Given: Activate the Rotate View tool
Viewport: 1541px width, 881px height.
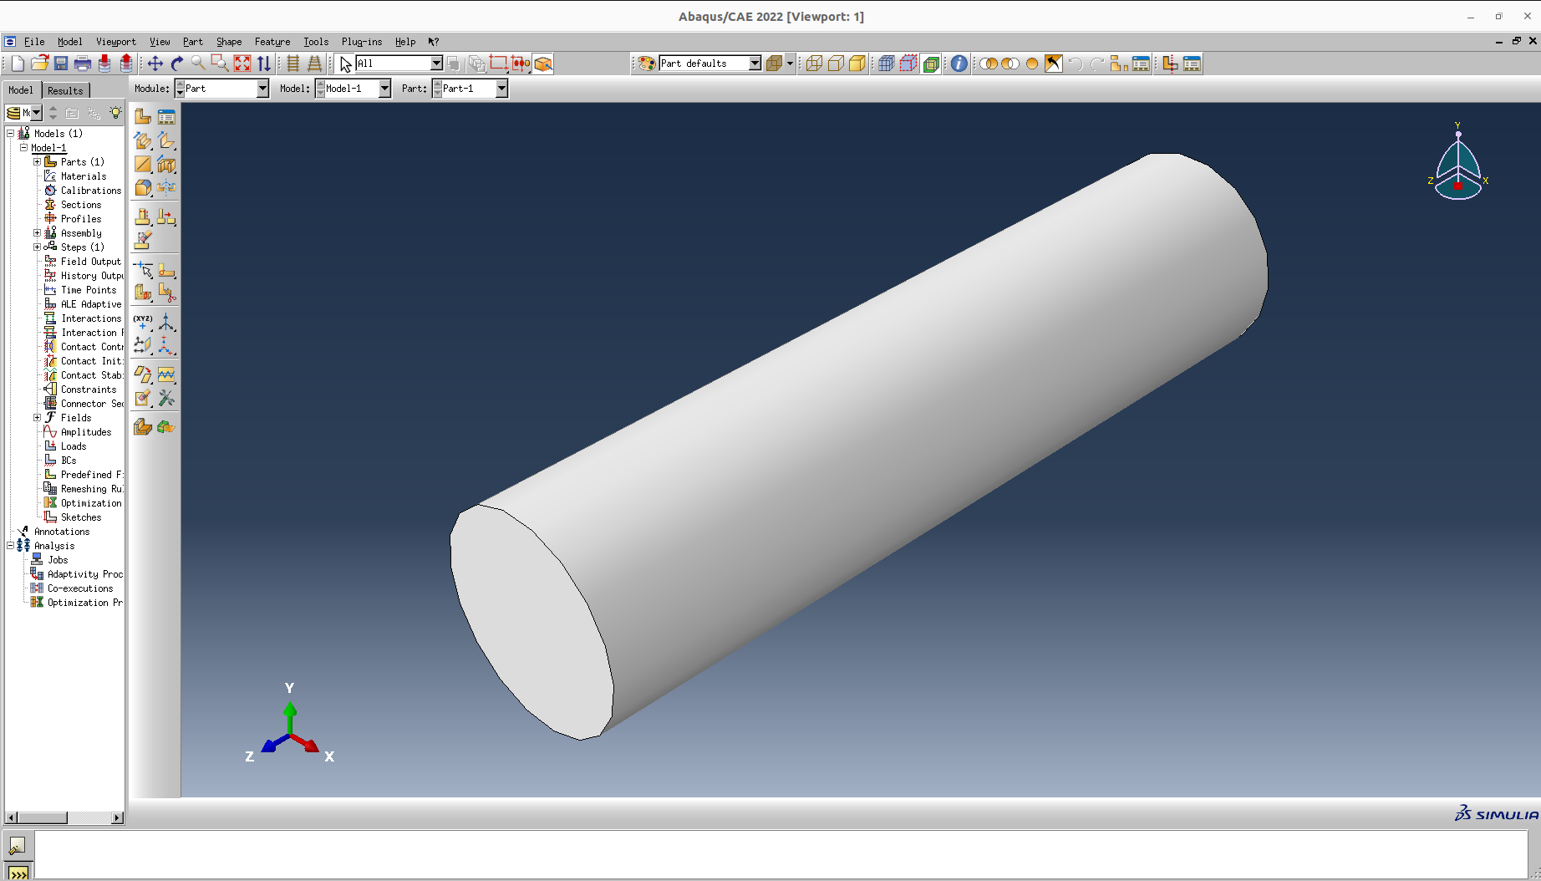Looking at the screenshot, I should pyautogui.click(x=176, y=64).
